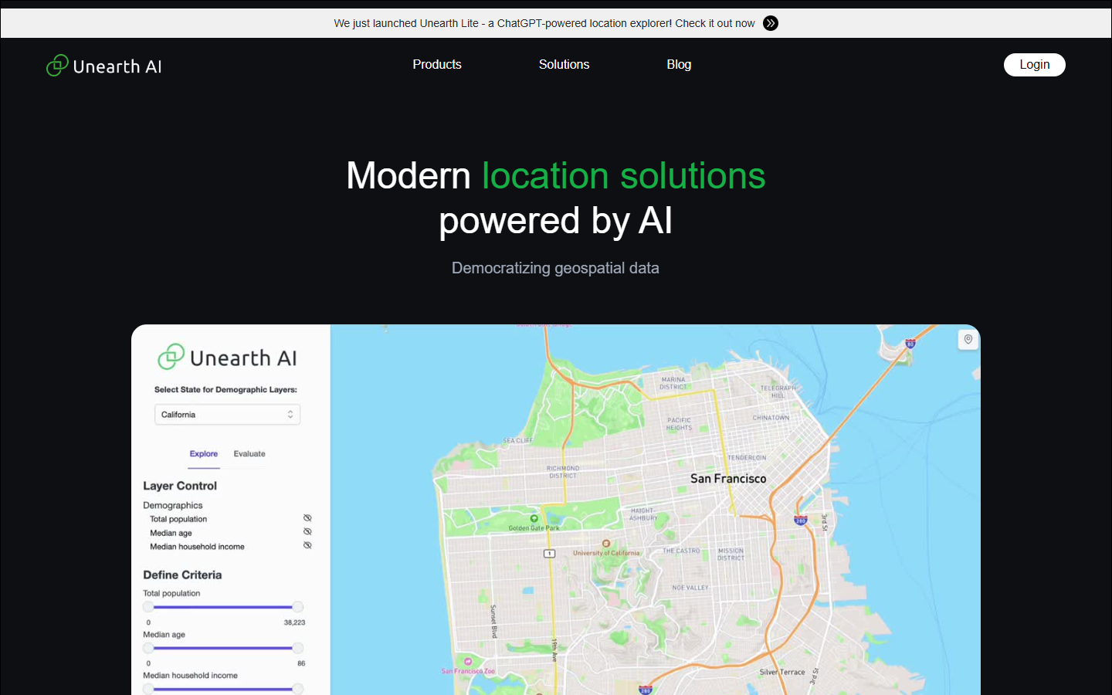Screen dimensions: 1112x695
Task: Click the "Richmond District" map label
Action: (x=563, y=472)
